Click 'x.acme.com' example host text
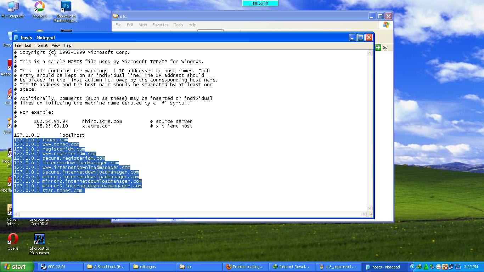 [x=96, y=126]
